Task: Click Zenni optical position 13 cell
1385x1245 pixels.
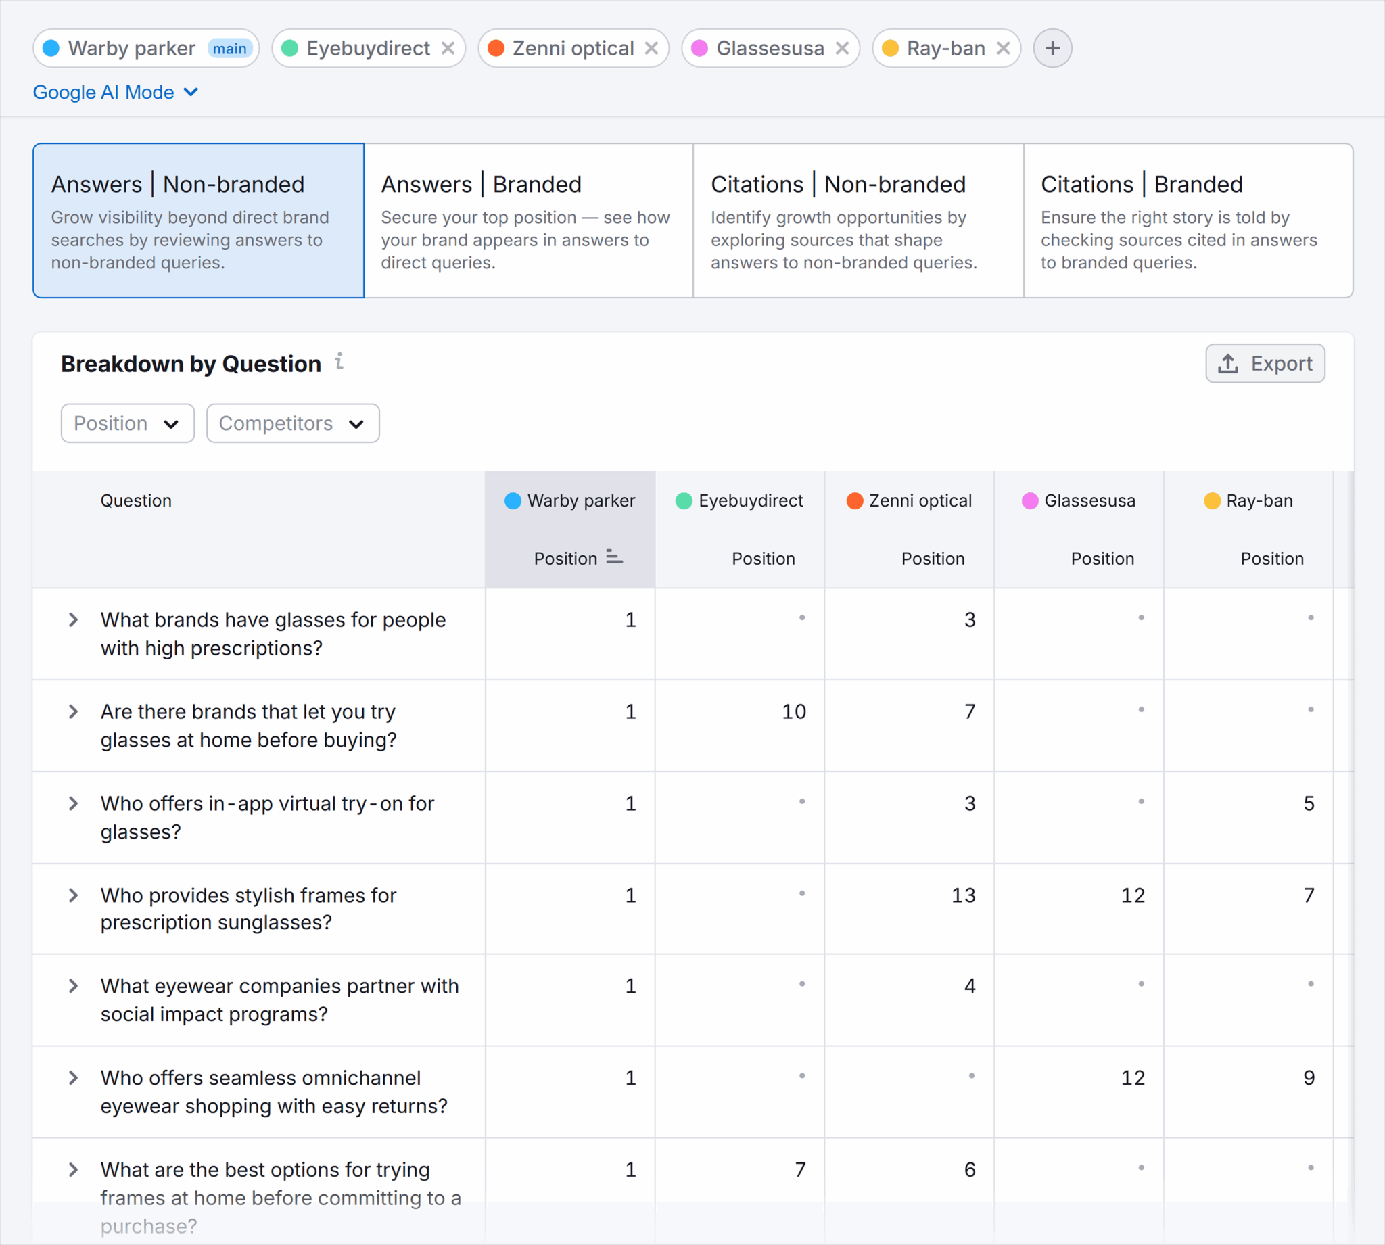Action: (x=964, y=895)
